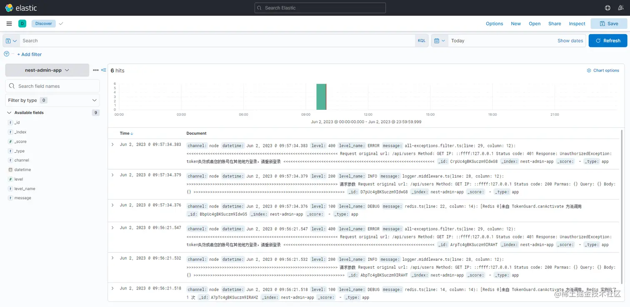Click the Refresh button
Screen dimensions: 630x307
[x=608, y=41]
